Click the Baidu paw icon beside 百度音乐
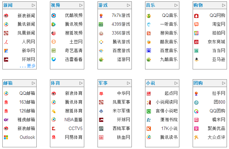 (x=149, y=50)
